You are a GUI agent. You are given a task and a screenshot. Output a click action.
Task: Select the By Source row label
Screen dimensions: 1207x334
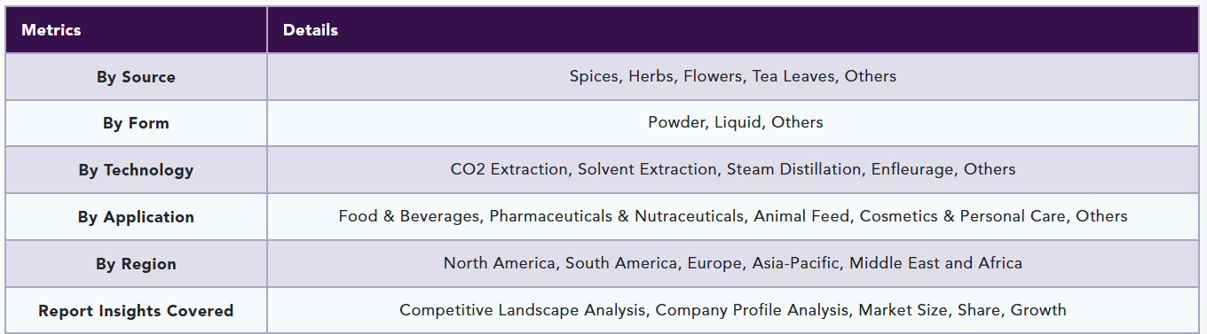point(136,77)
